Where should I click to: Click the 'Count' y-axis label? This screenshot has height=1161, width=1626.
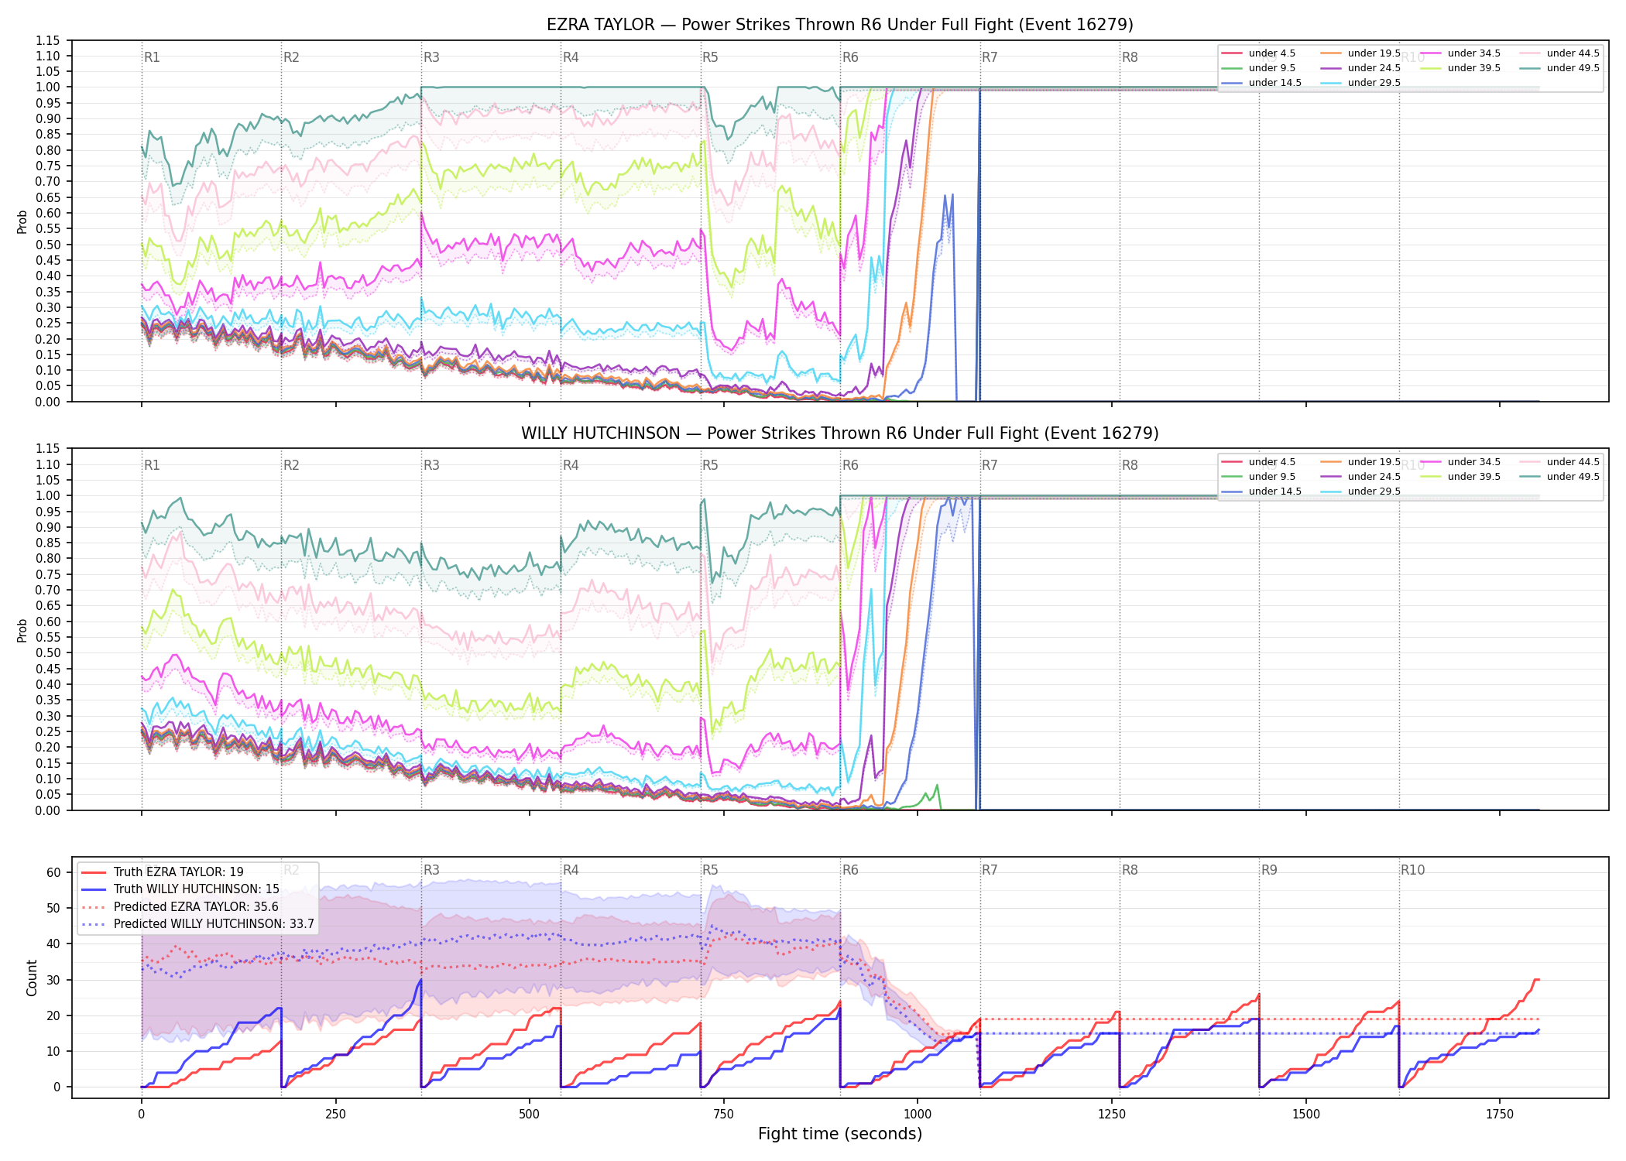tap(32, 978)
